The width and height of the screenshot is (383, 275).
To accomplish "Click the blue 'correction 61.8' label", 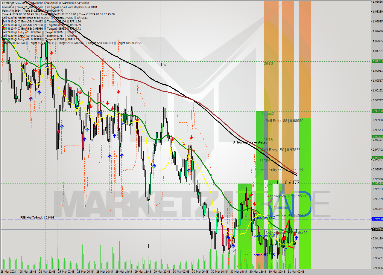I will coord(264,236).
